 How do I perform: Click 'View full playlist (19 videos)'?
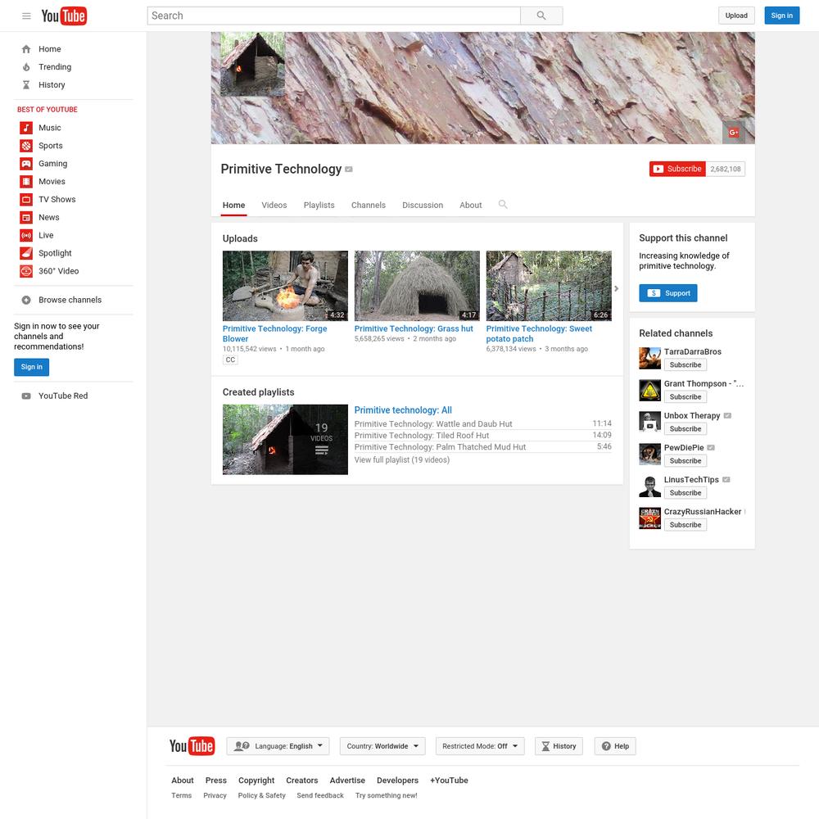point(401,459)
